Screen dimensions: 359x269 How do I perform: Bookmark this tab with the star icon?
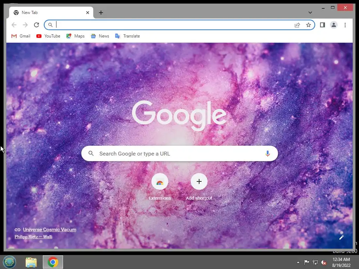tap(309, 25)
